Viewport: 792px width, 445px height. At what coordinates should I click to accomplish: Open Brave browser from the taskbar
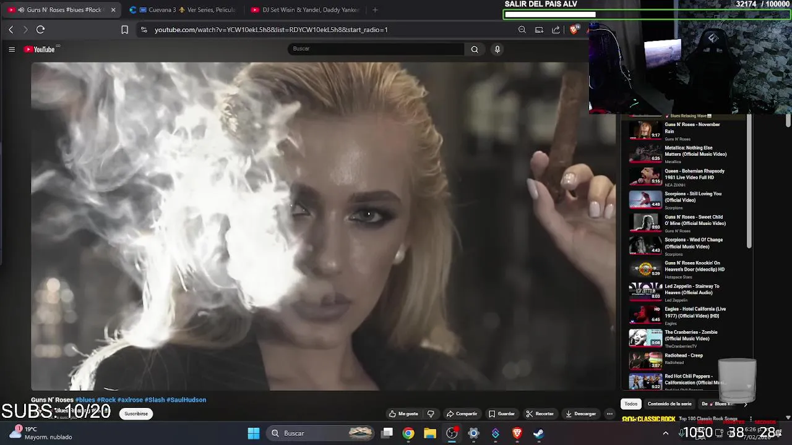point(517,433)
